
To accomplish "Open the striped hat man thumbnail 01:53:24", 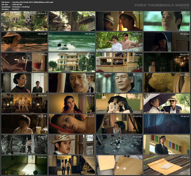I will [72, 144].
